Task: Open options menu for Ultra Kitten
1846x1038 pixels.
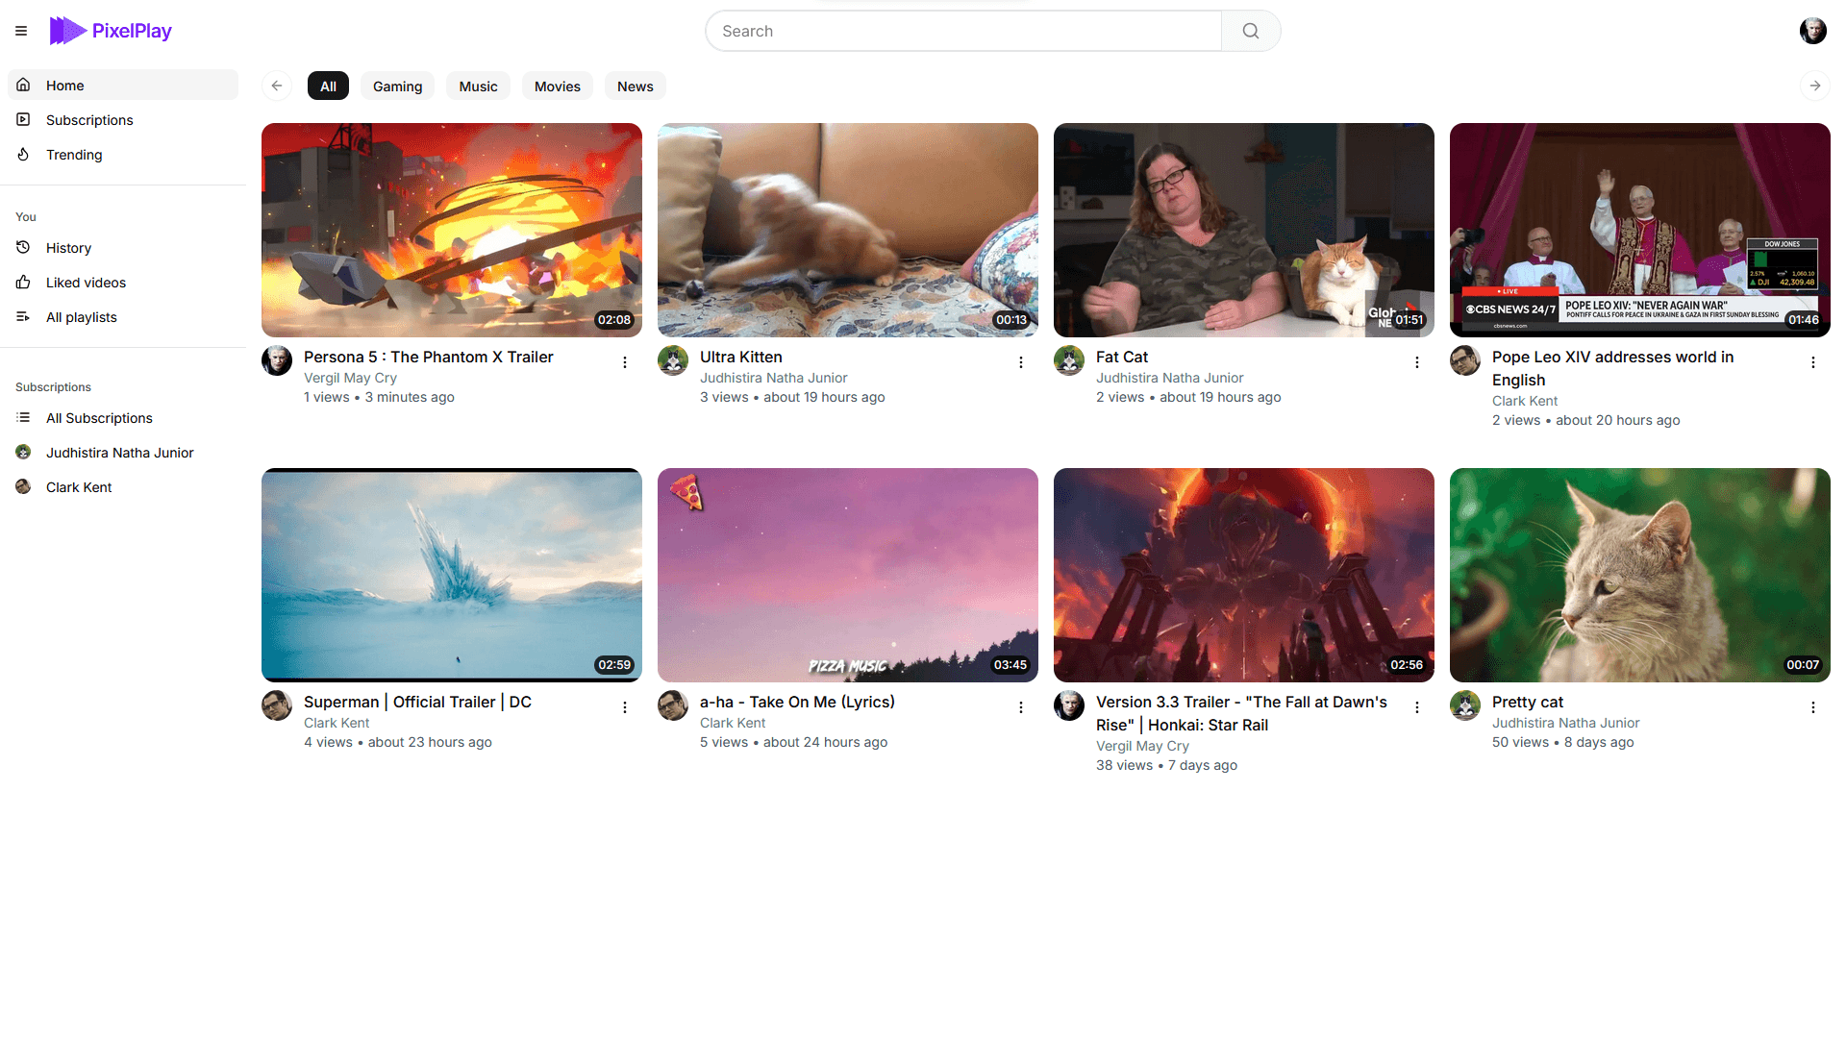Action: click(1021, 362)
